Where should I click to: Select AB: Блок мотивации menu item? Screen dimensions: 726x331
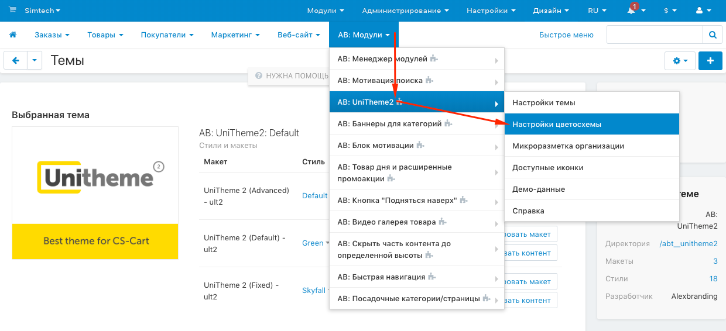click(417, 145)
